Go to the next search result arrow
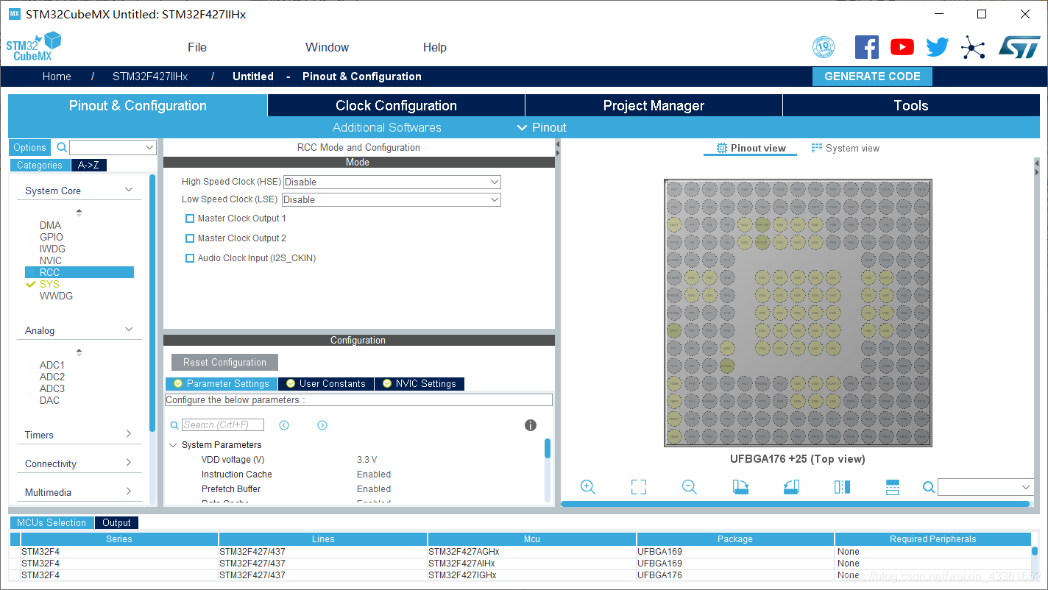The image size is (1048, 590). point(322,425)
